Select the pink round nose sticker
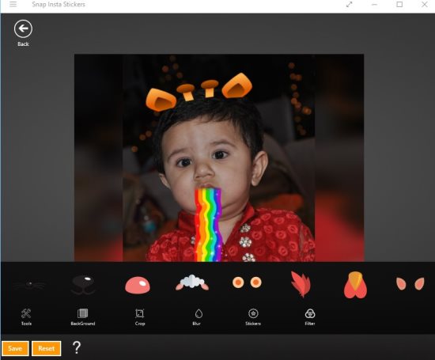Screen dimensions: 435x360 tap(138, 285)
